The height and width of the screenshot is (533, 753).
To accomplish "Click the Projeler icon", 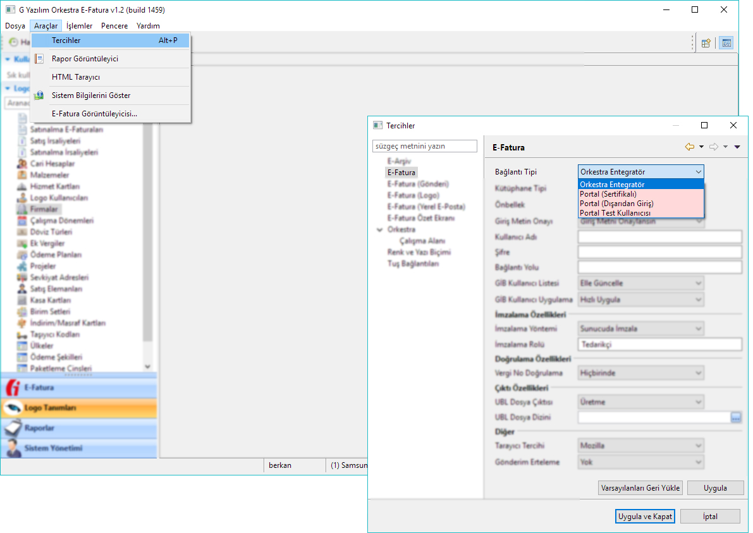I will [21, 266].
